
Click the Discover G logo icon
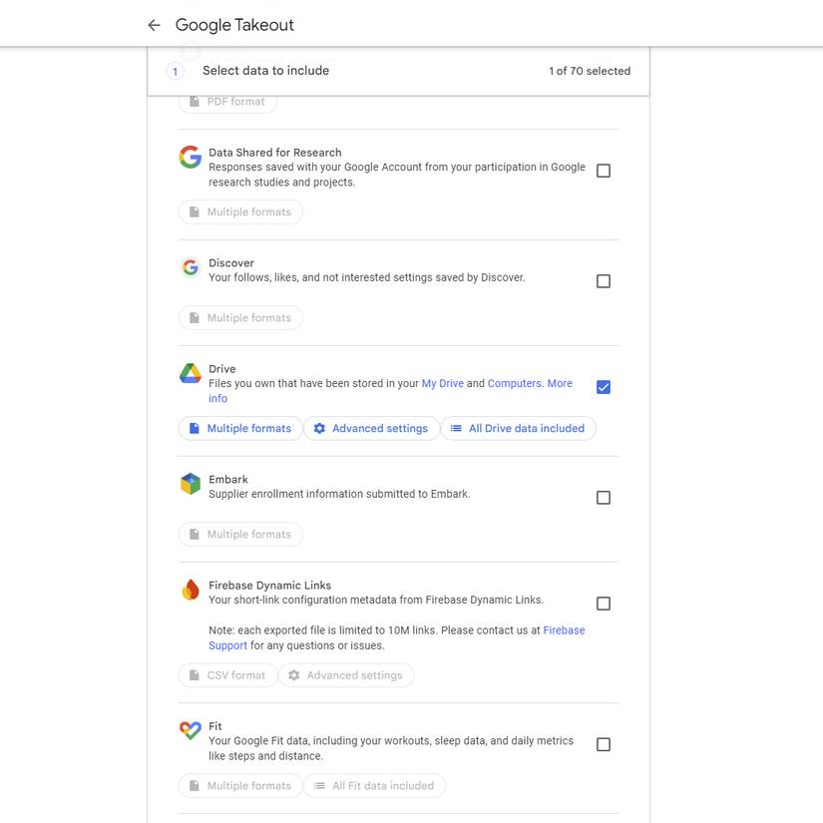pyautogui.click(x=191, y=267)
